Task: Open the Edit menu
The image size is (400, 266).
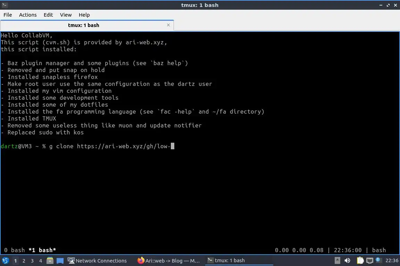Action: [48, 15]
